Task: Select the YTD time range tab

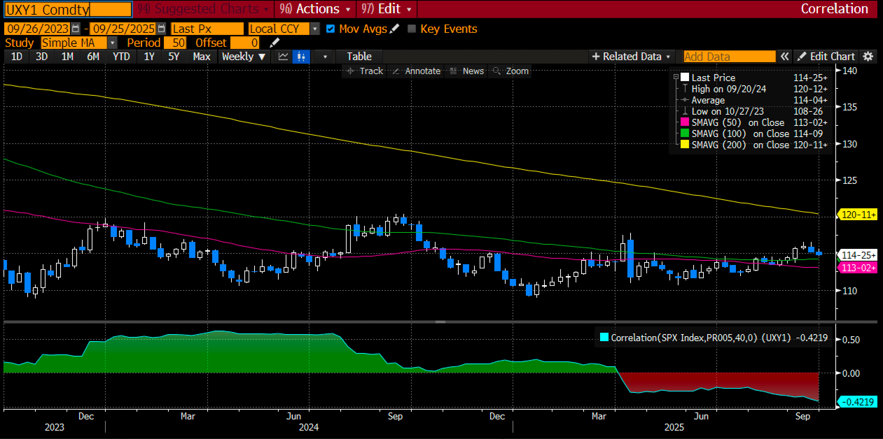Action: [121, 57]
